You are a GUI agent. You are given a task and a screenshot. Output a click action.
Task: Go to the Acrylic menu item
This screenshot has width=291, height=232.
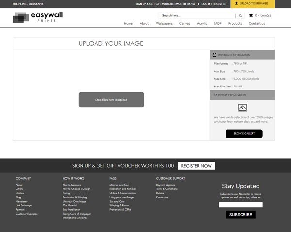(x=202, y=23)
